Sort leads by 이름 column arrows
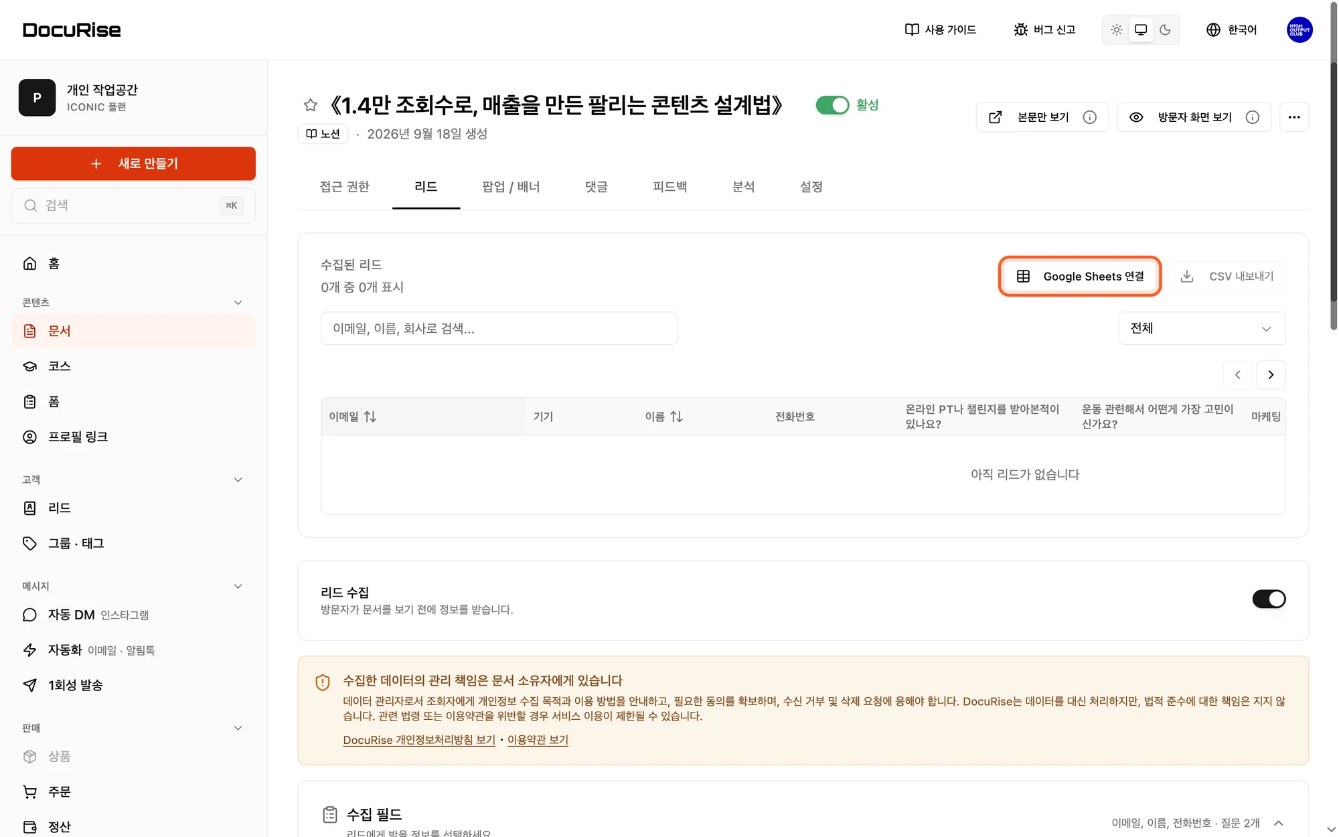Viewport: 1339px width, 837px height. pyautogui.click(x=677, y=416)
